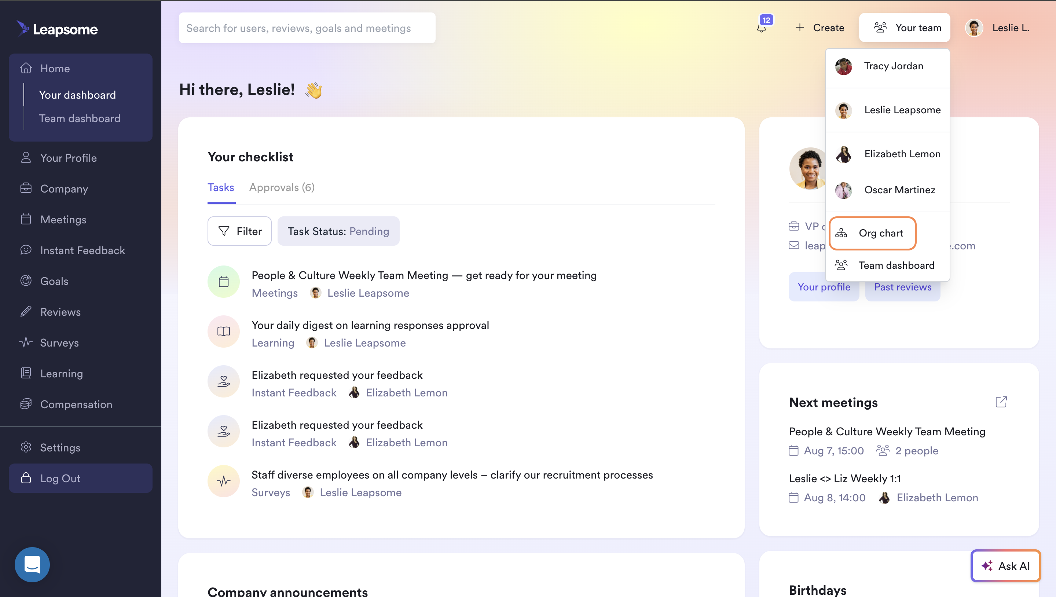
Task: Click the Log Out lock icon
Action: (26, 478)
